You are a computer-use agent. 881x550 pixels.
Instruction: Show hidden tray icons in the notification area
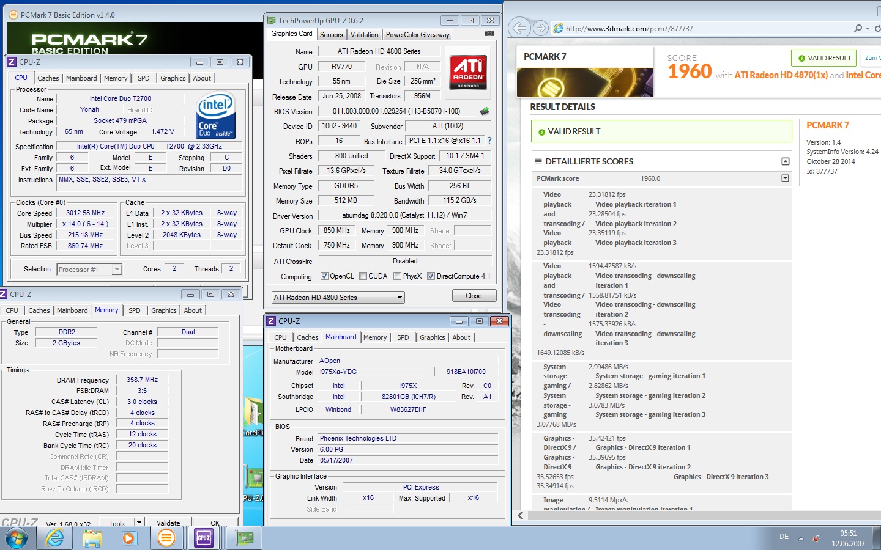tap(801, 538)
